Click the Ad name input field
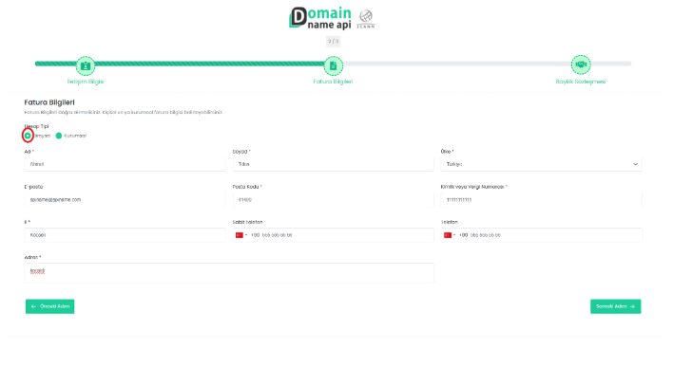The image size is (673, 367). 125,164
